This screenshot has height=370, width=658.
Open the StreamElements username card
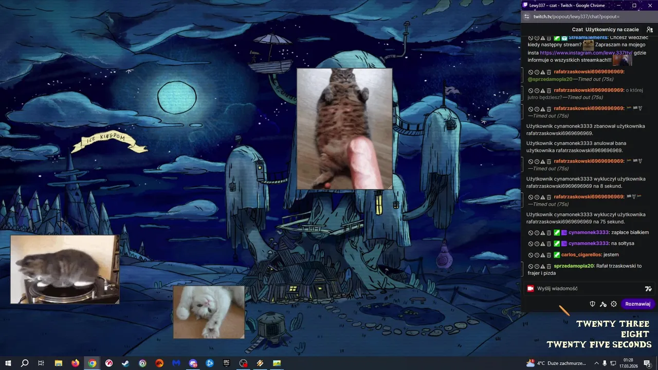[588, 38]
